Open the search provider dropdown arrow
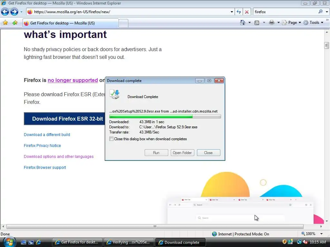This screenshot has height=247, width=330. click(327, 12)
